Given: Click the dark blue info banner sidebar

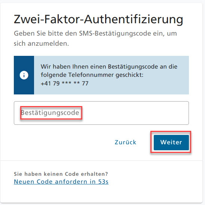Looking at the screenshot, I should pos(24,75).
